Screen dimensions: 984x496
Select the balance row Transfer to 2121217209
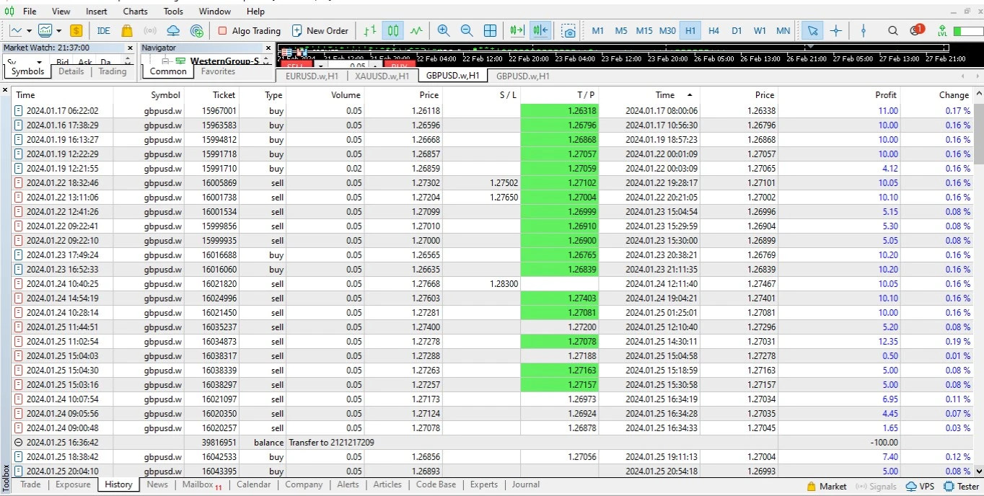pyautogui.click(x=492, y=442)
